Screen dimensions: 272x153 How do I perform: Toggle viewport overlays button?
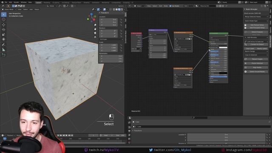click(x=105, y=9)
